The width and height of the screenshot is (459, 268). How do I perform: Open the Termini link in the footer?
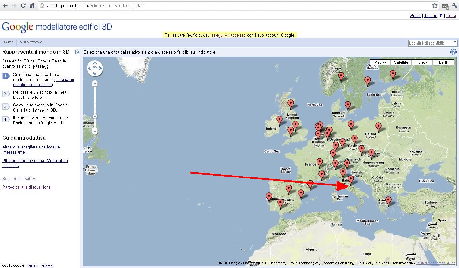tap(33, 265)
